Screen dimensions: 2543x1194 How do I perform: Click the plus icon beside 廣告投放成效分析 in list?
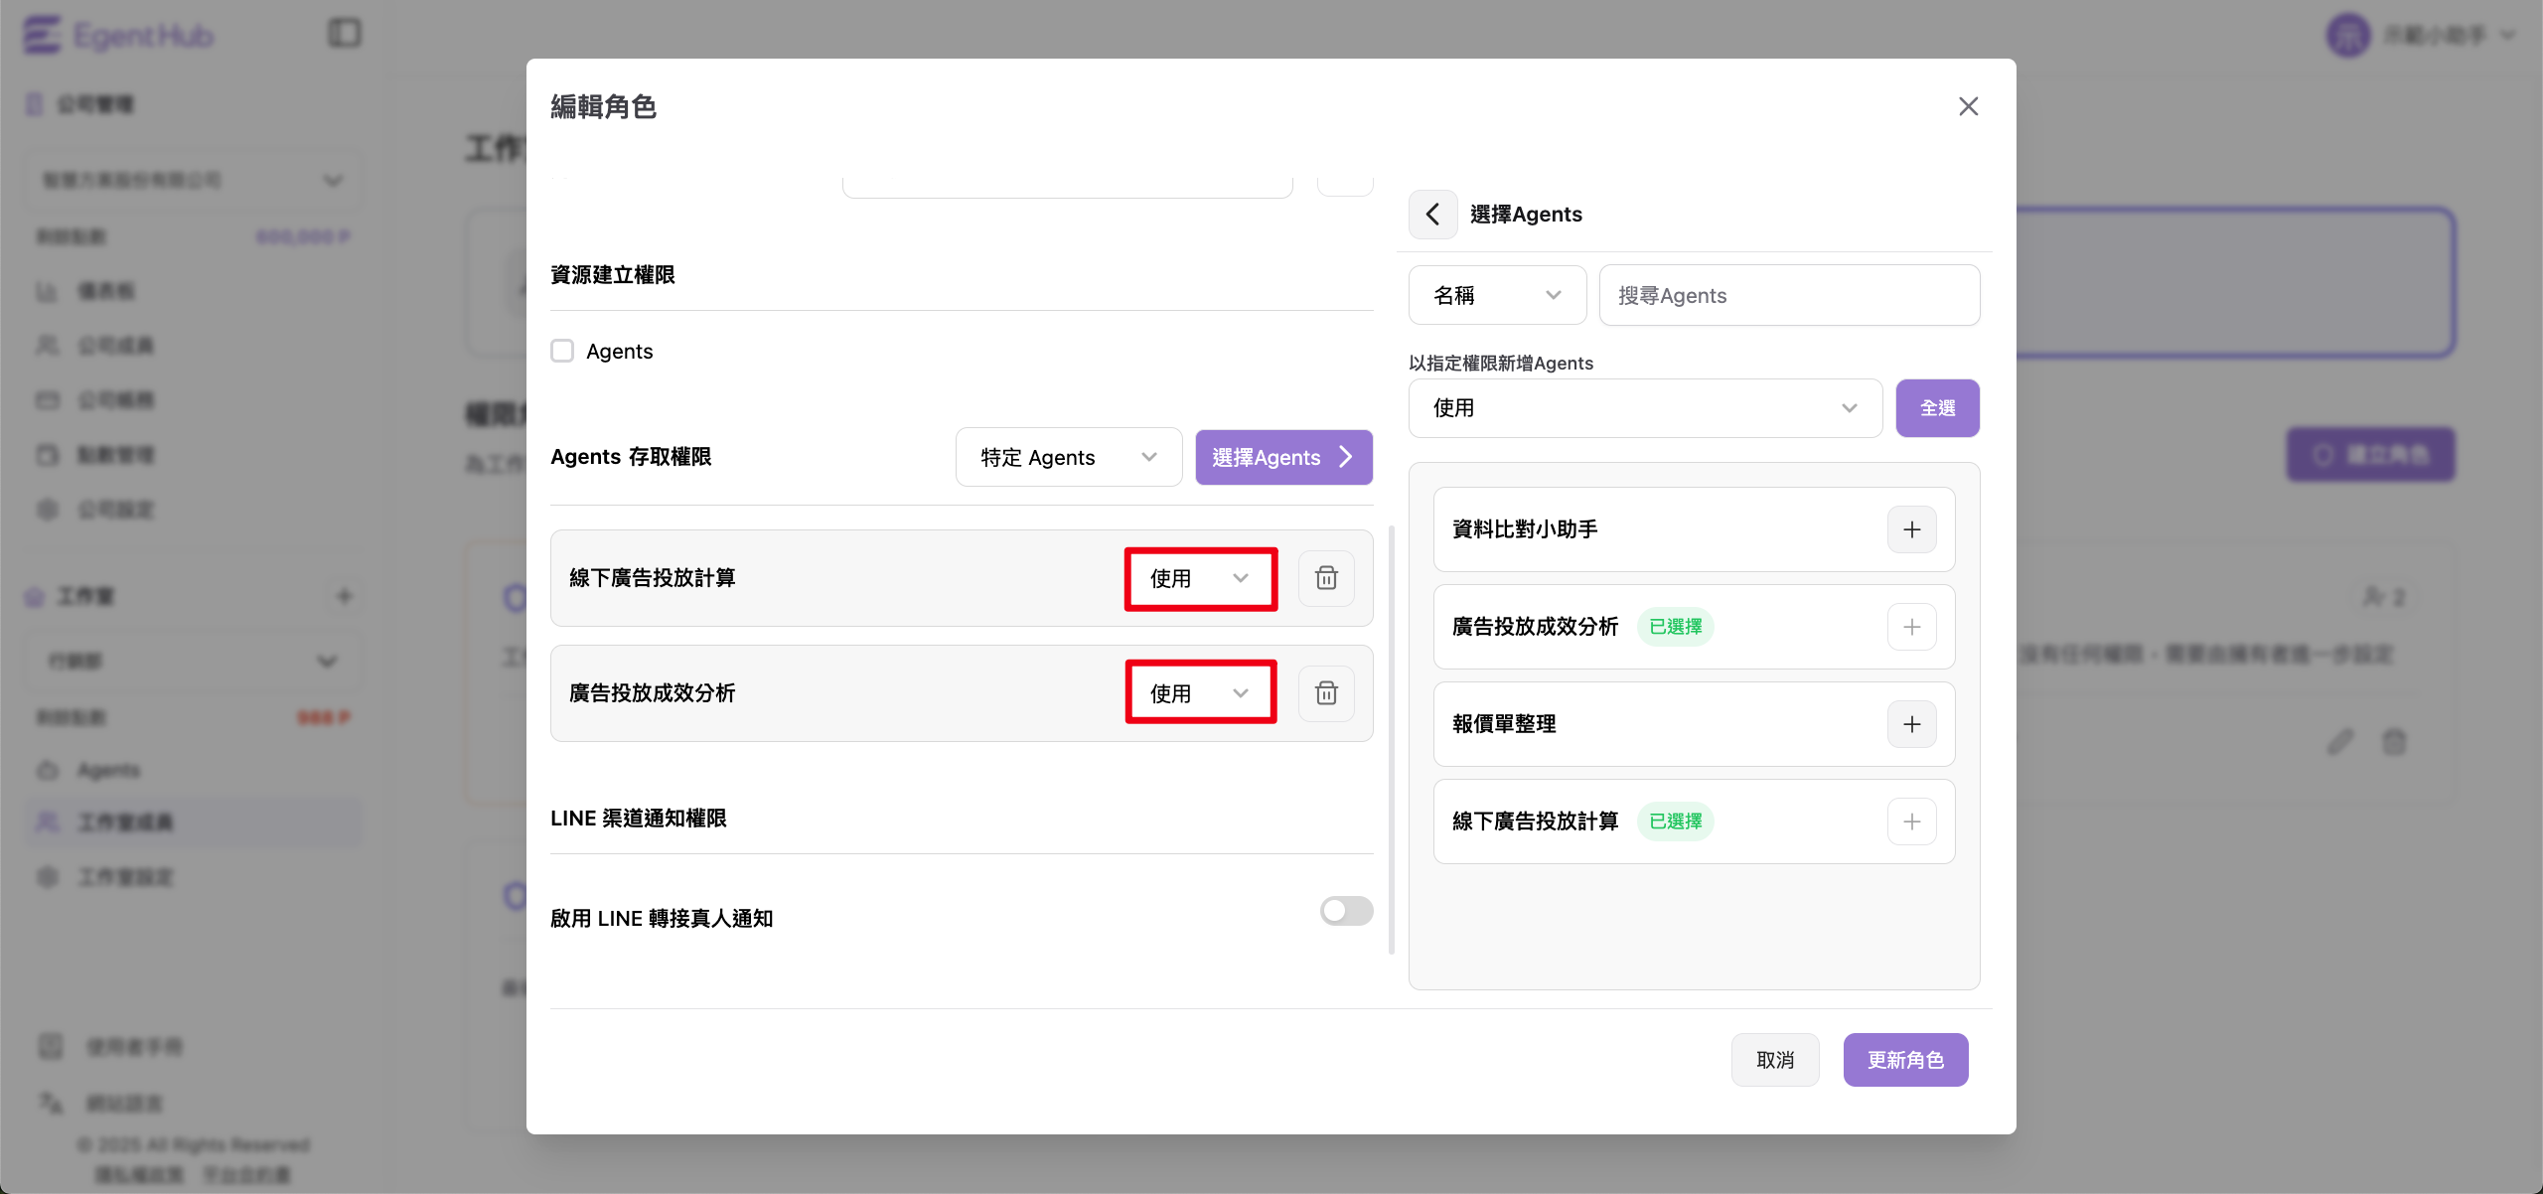click(1911, 627)
